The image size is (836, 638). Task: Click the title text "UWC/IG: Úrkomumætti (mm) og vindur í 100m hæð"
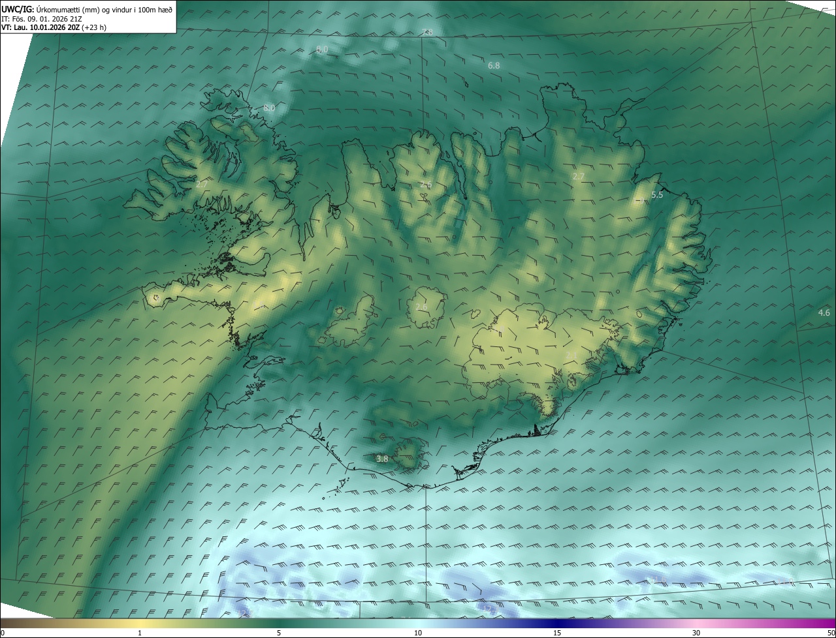(x=86, y=8)
